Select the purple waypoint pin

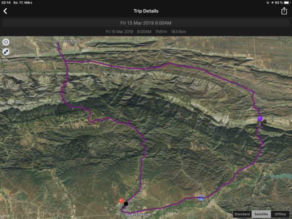260,118
